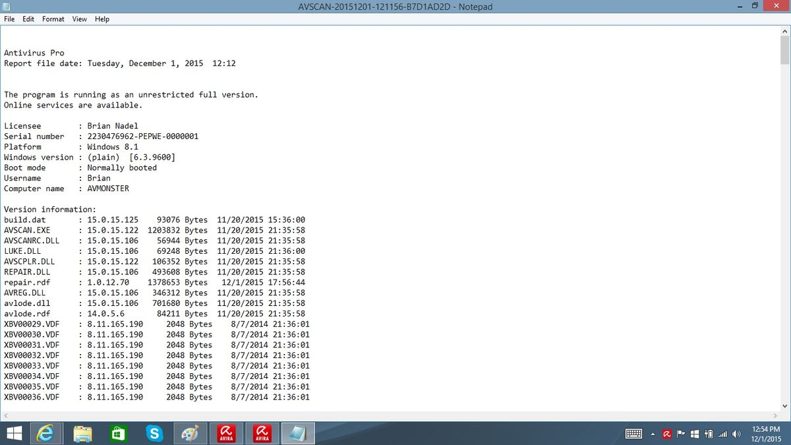The image size is (791, 445).
Task: Click the XBV00029.VDF row
Action: tap(157, 324)
